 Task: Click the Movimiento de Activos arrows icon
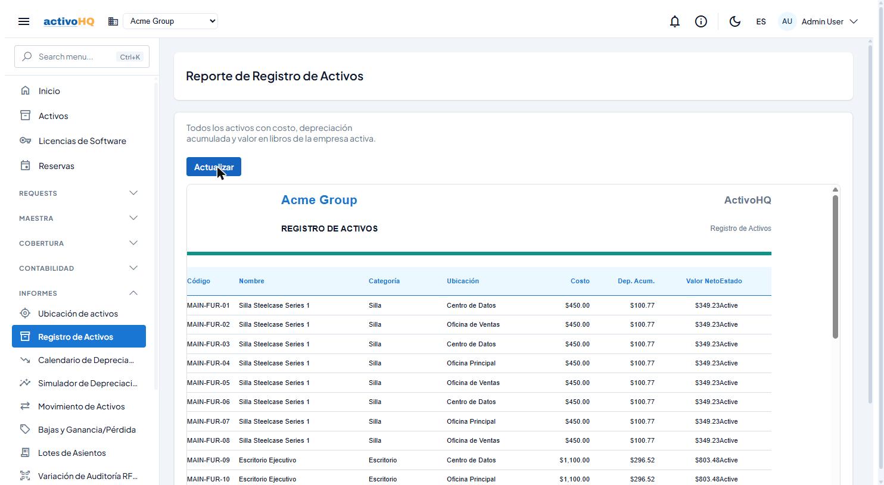click(25, 406)
